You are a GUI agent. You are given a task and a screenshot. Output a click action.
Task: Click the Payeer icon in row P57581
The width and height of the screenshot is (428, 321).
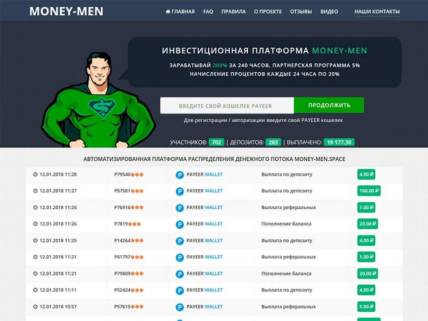[x=180, y=191]
